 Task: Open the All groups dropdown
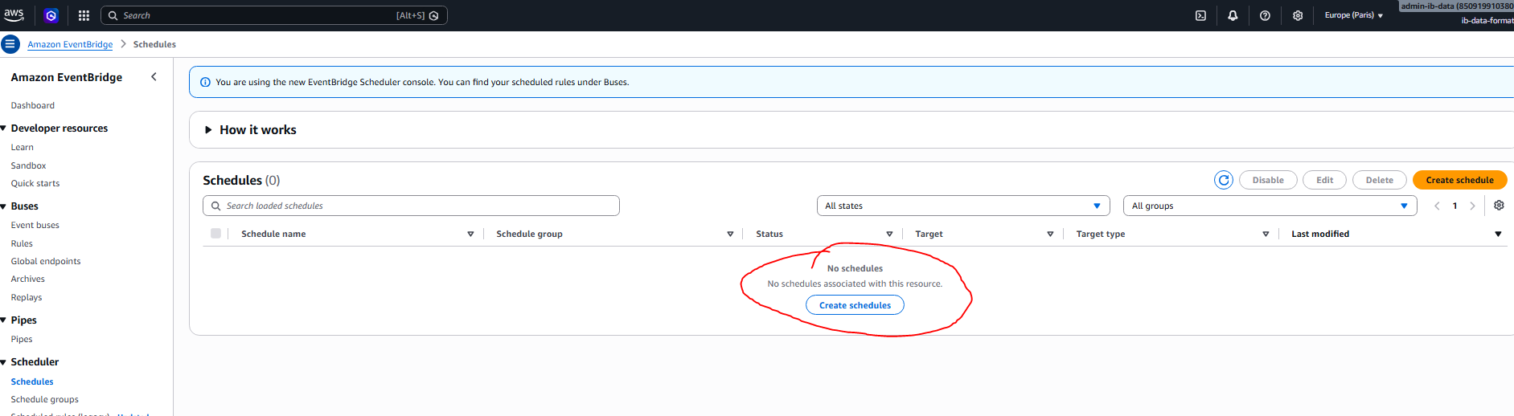pos(1270,206)
